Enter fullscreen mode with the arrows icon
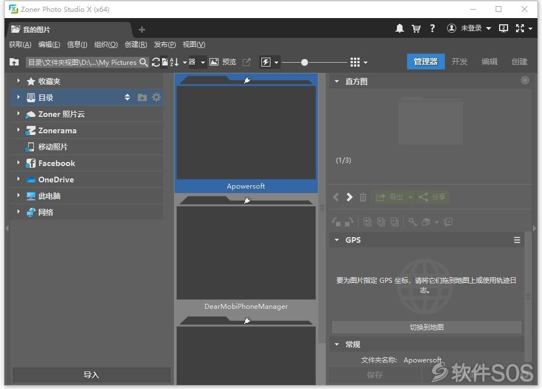The height and width of the screenshot is (389, 542). pos(520,28)
